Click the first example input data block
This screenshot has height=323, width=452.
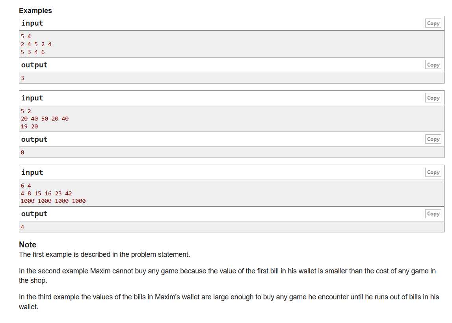click(x=231, y=44)
